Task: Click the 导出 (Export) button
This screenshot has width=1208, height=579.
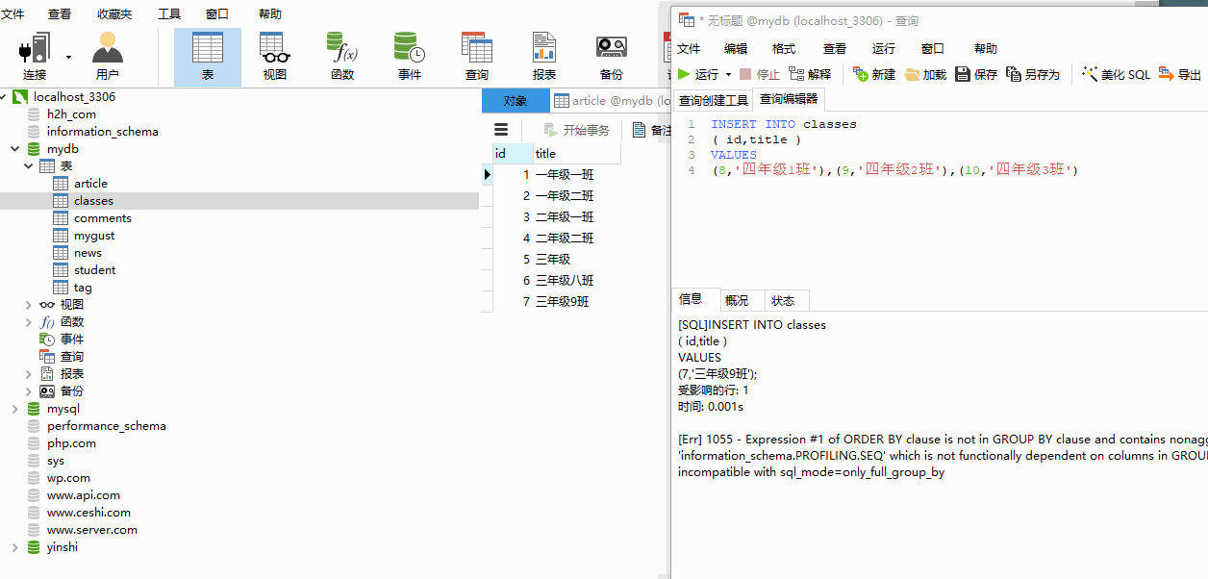Action: (1180, 74)
